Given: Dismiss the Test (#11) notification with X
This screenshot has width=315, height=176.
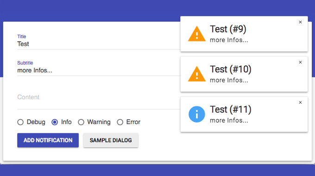Looking at the screenshot, I should tap(300, 102).
